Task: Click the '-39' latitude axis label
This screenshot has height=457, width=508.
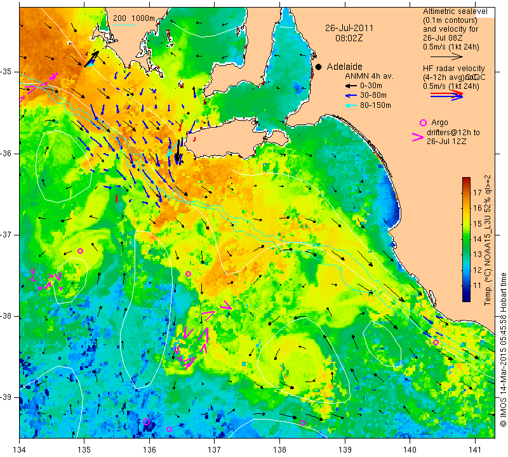Action: click(x=6, y=397)
